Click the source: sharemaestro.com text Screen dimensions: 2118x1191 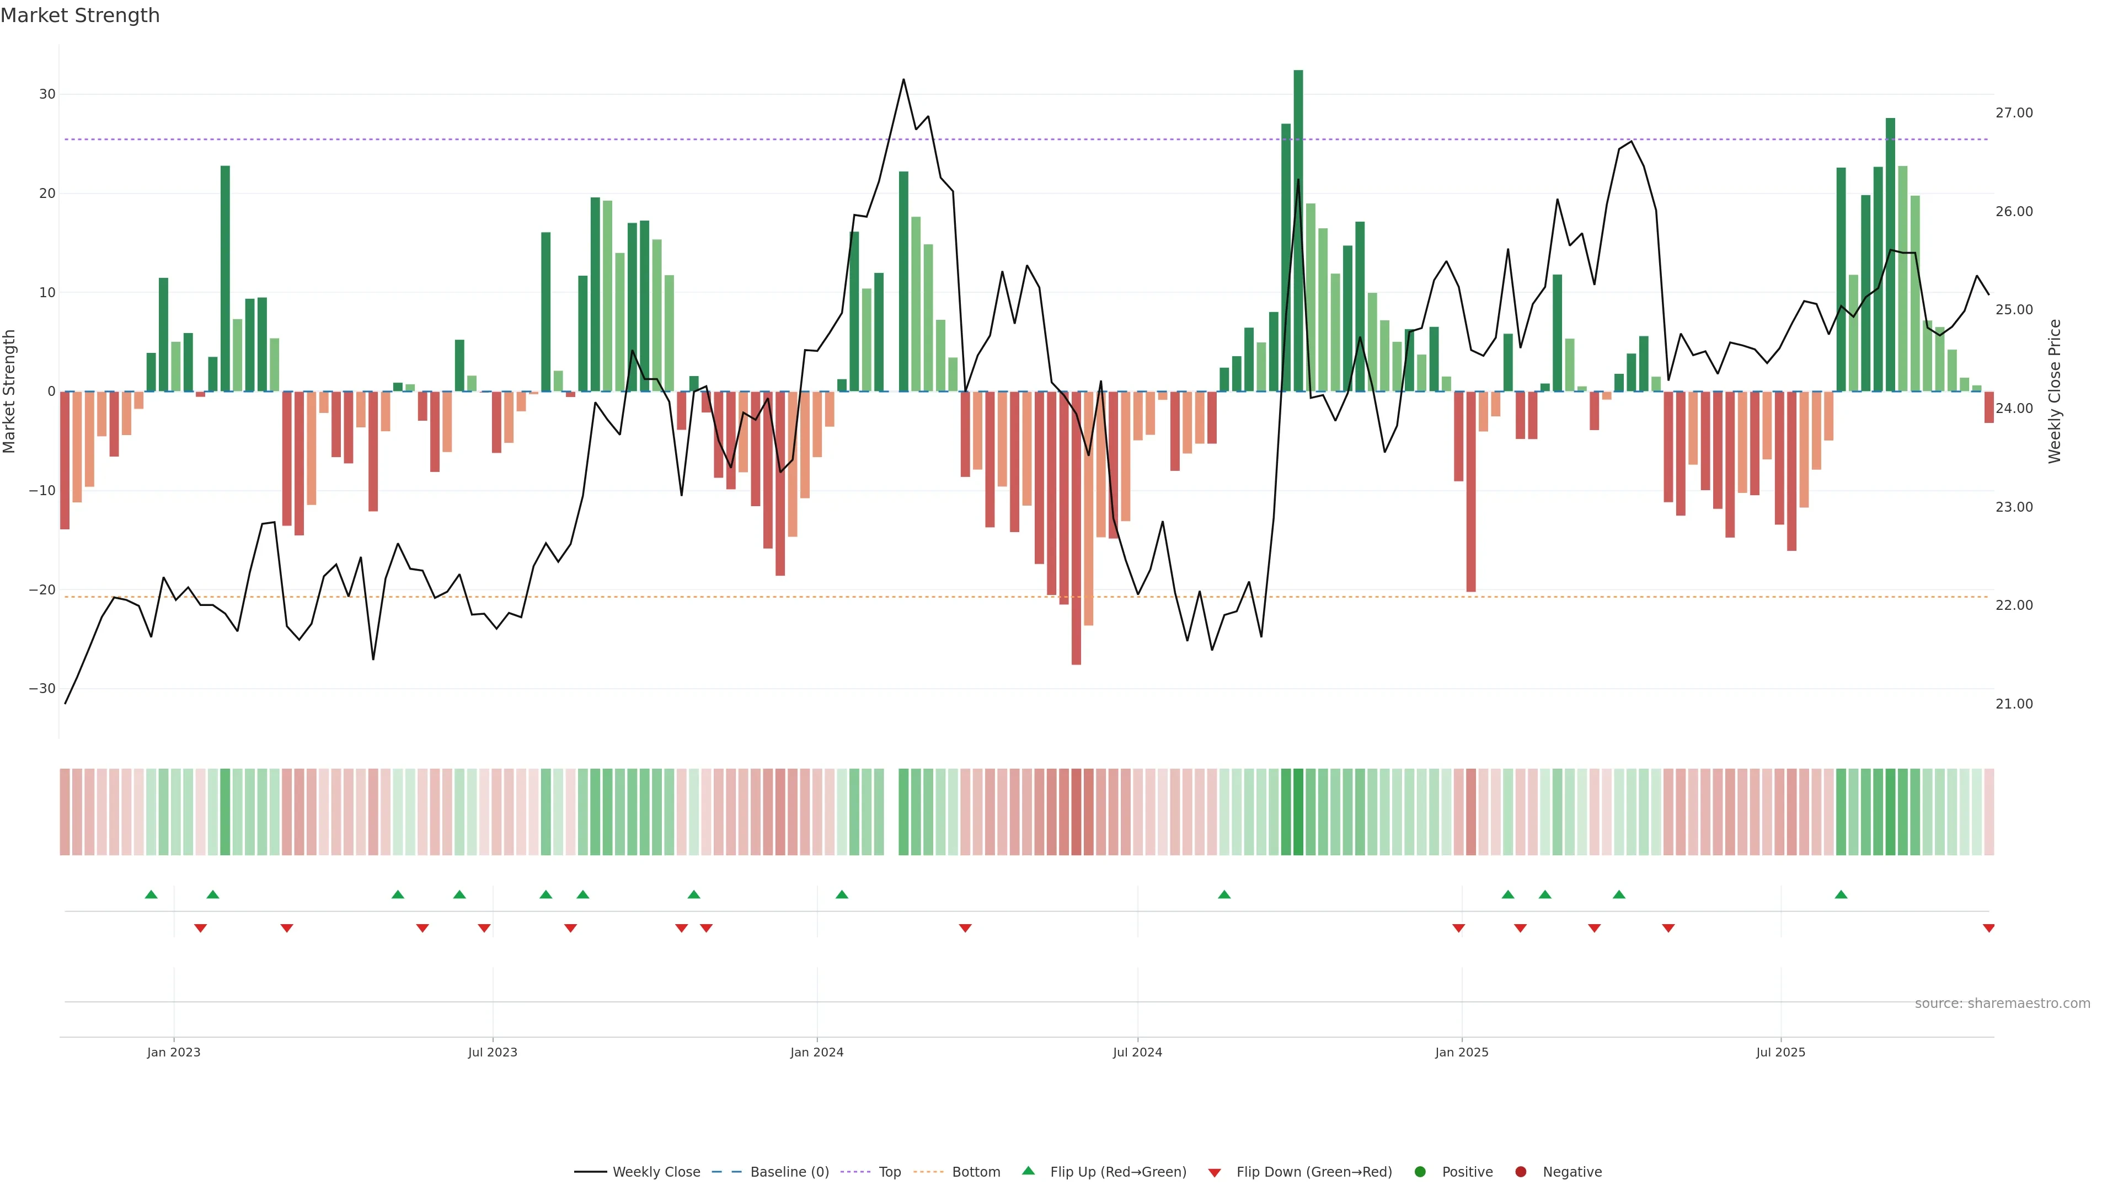coord(2002,1004)
